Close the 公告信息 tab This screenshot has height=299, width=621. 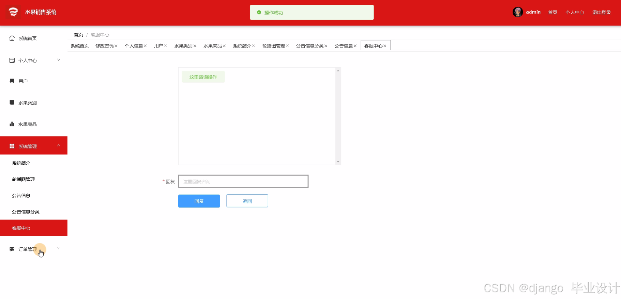(355, 46)
